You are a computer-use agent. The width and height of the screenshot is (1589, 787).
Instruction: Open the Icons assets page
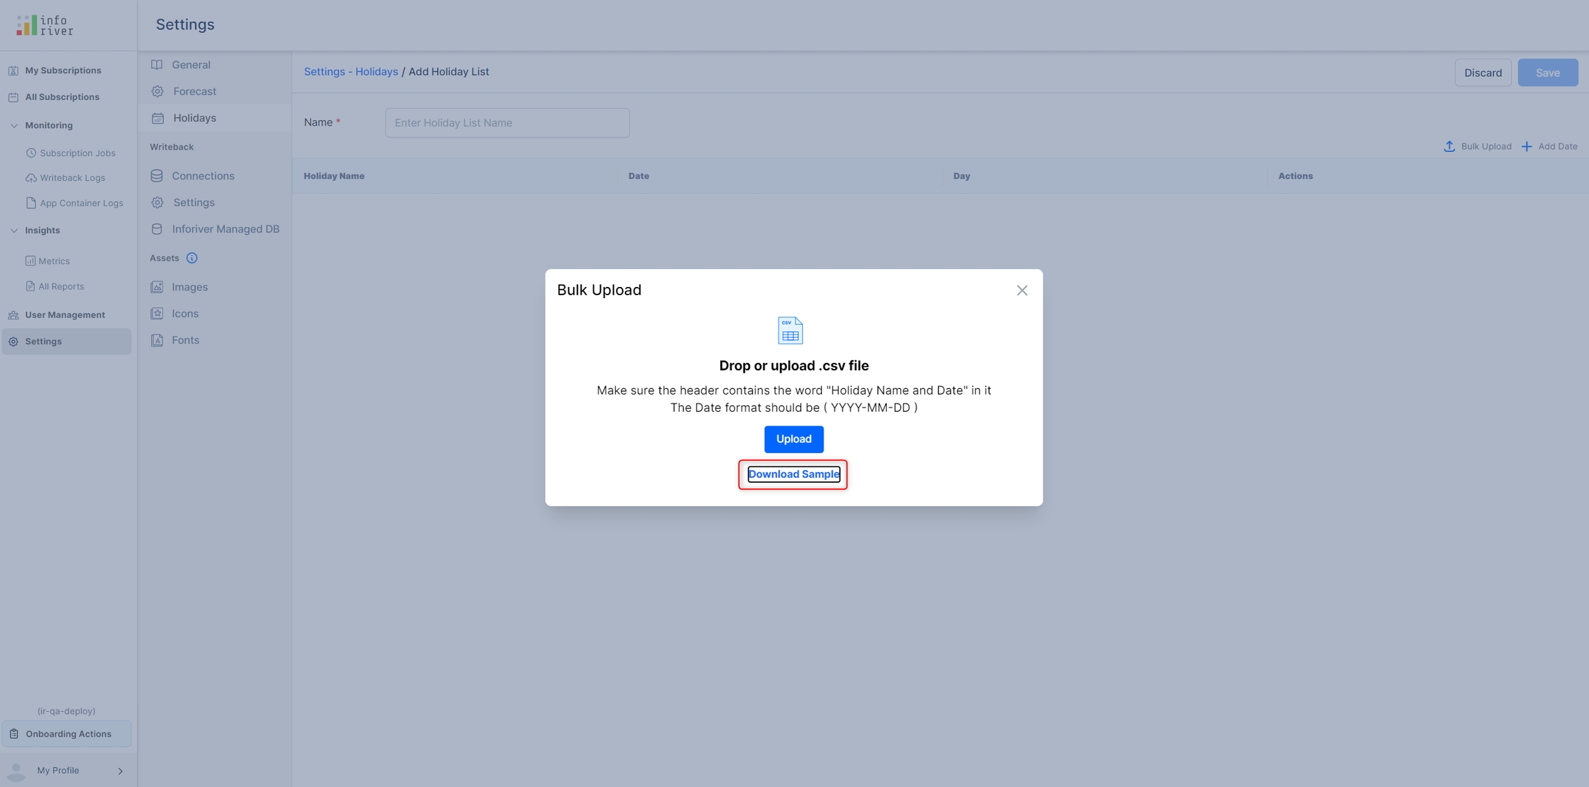click(x=185, y=314)
